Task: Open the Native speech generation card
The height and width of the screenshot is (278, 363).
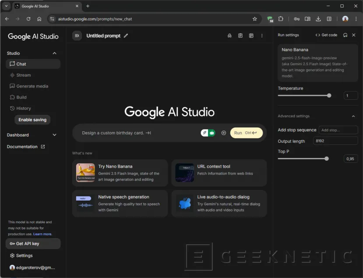Action: (x=120, y=204)
